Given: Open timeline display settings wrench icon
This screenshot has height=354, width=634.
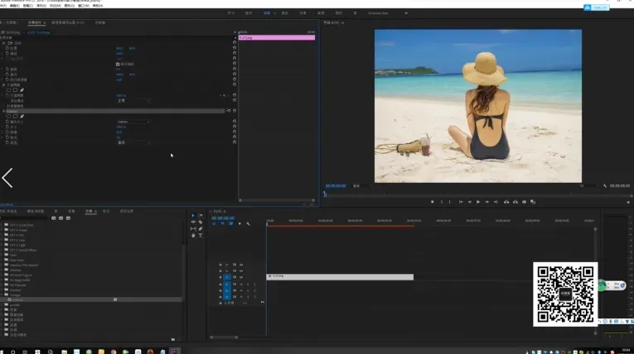Looking at the screenshot, I should coord(248,224).
